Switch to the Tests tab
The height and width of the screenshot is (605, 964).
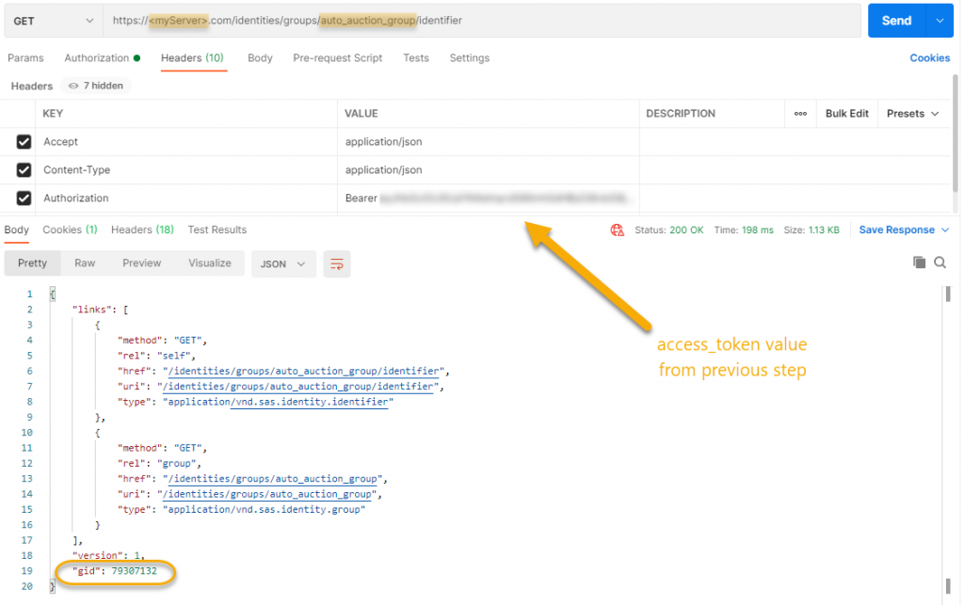point(416,57)
